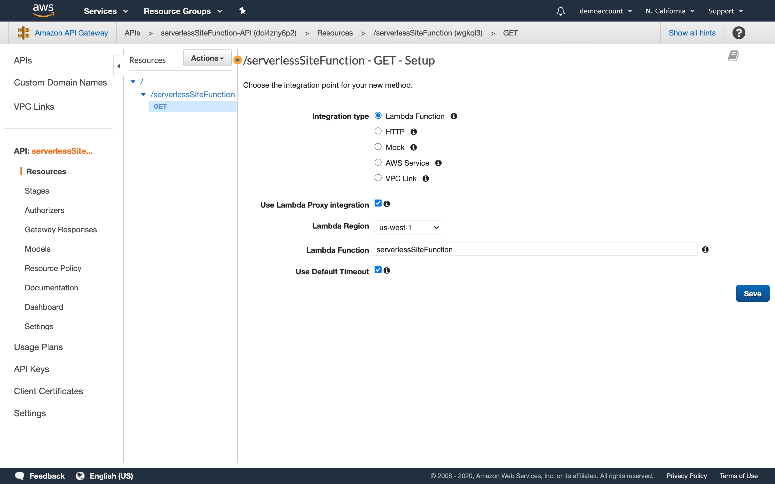Show info icon next to VPC Link
Viewport: 775px width, 484px height.
(425, 179)
